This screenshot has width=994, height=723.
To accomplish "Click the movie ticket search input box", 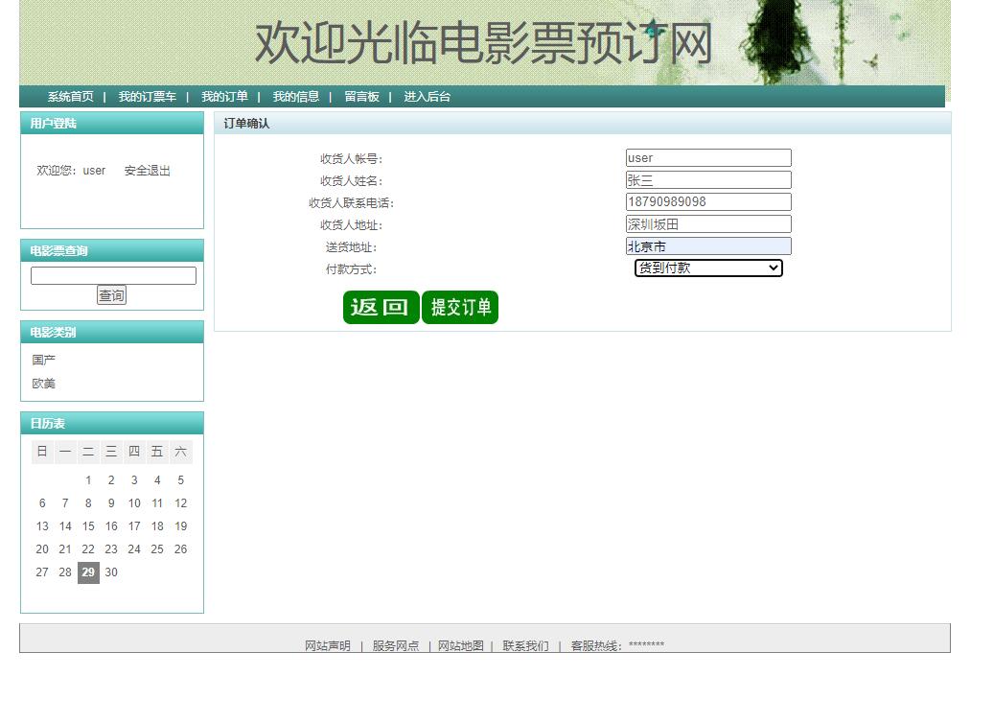I will pos(112,275).
